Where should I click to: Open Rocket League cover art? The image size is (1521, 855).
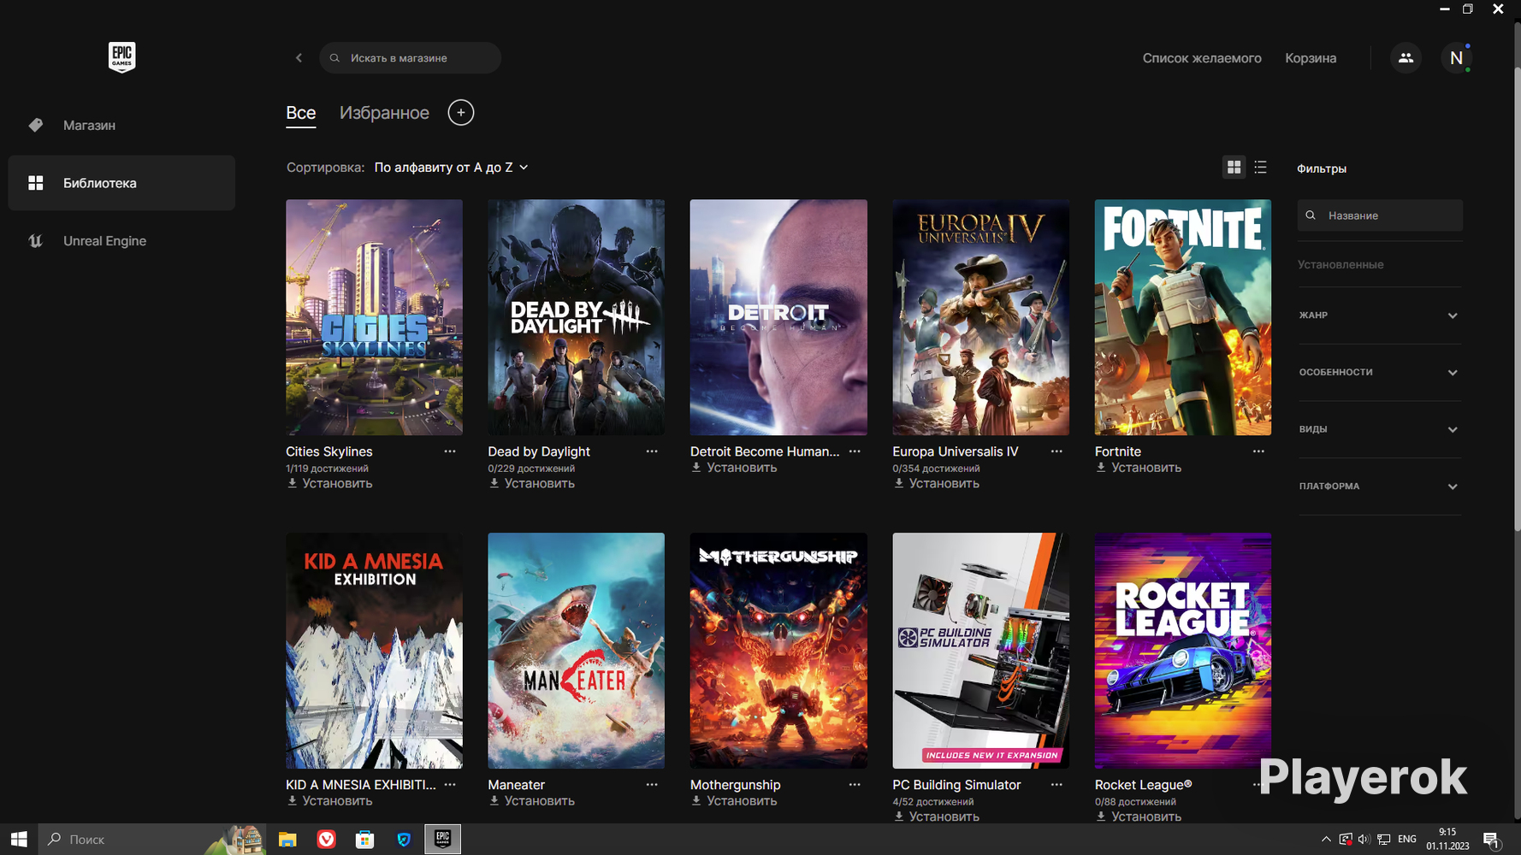point(1183,651)
